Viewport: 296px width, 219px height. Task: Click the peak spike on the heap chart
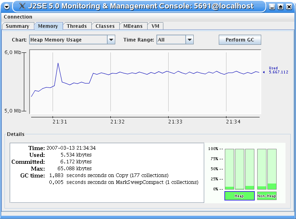tap(58, 63)
